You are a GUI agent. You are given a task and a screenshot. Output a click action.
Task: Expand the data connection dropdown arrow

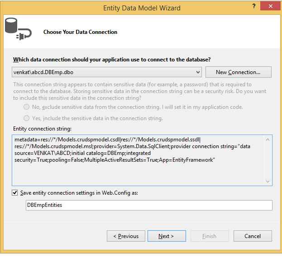click(x=198, y=72)
